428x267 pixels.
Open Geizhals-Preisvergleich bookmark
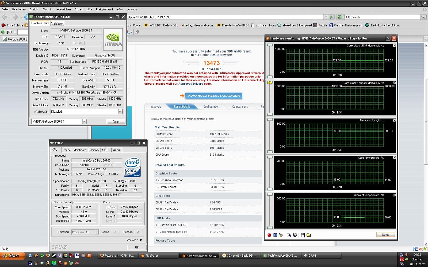click(346, 25)
